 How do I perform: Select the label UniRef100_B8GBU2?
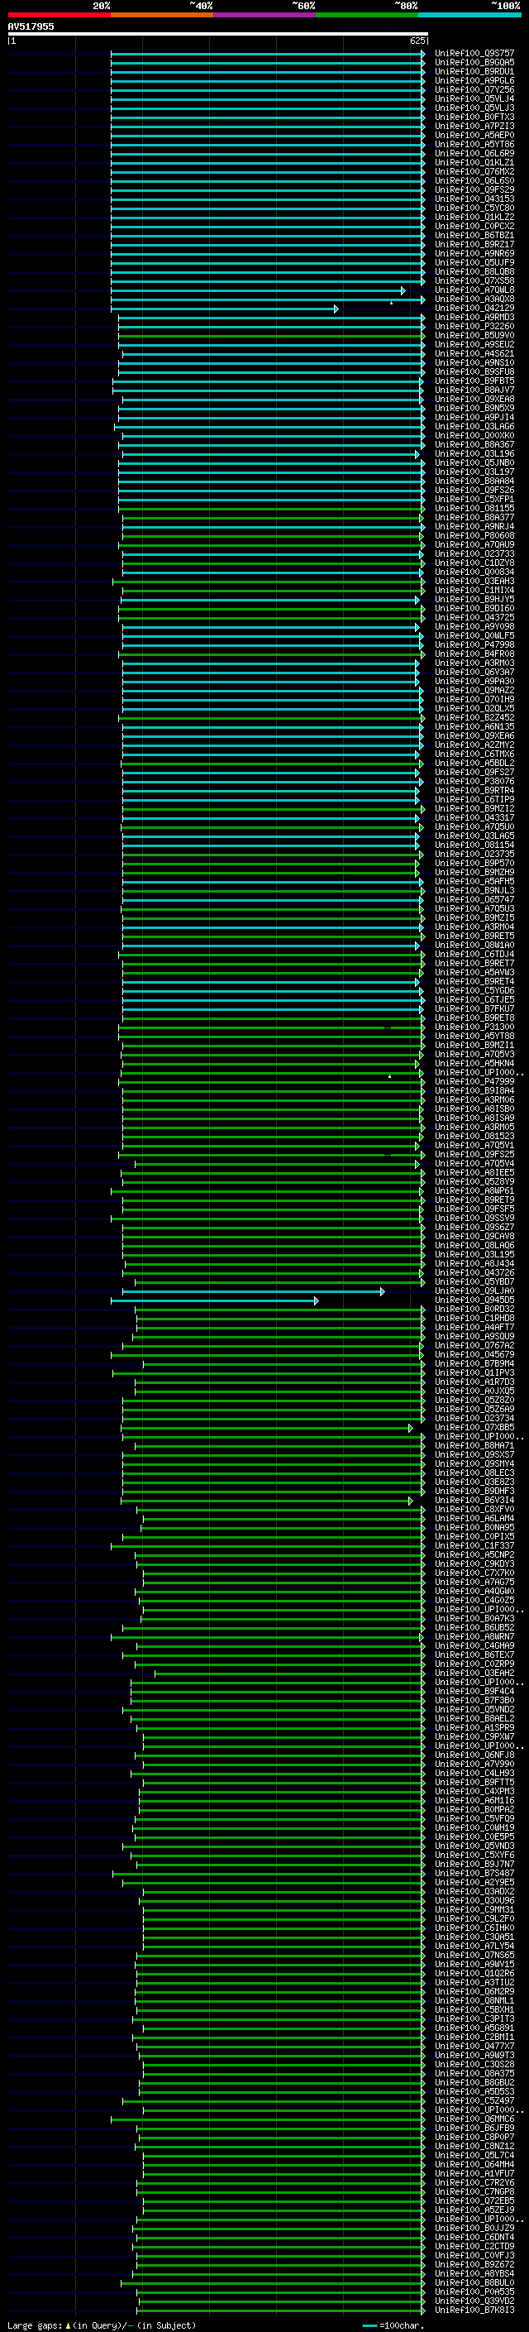pyautogui.click(x=474, y=2082)
